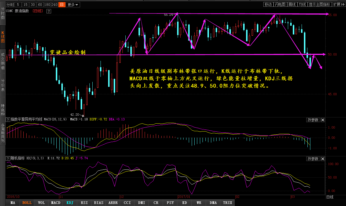This screenshot has width=346, height=206.
Task: Click the help icon beside 原油指数 [日线]
Action: (49, 11)
